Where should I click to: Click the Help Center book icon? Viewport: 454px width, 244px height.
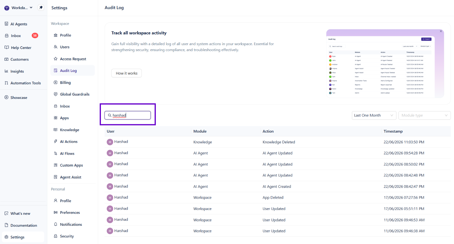[7, 47]
